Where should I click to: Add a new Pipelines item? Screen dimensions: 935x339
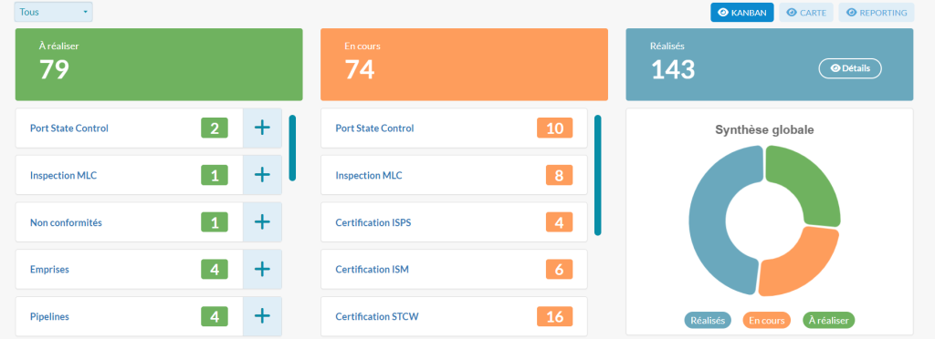click(x=262, y=316)
